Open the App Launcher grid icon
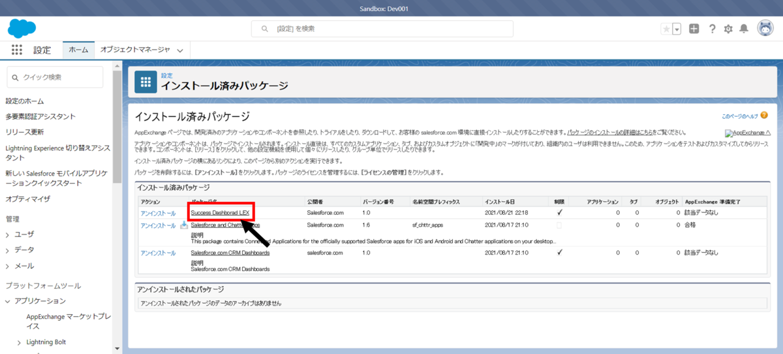Viewport: 783px width, 354px height. (x=17, y=50)
